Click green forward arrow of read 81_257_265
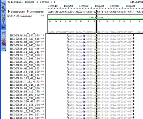Screen dimensions: 143x119 tap(42, 35)
